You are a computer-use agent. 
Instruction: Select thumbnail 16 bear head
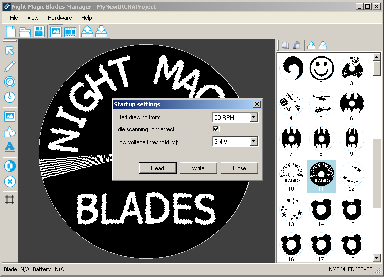click(291, 247)
